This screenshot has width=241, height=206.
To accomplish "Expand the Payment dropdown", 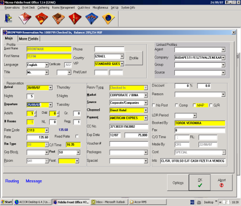I will pyautogui.click(x=146, y=118).
